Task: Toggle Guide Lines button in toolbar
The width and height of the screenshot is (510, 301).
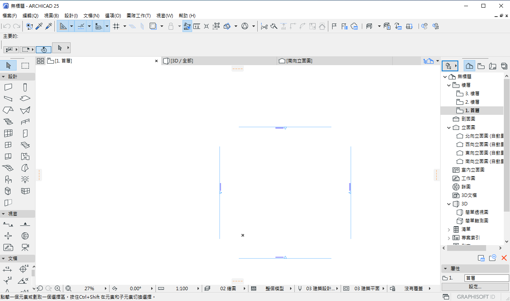Action: 64,26
